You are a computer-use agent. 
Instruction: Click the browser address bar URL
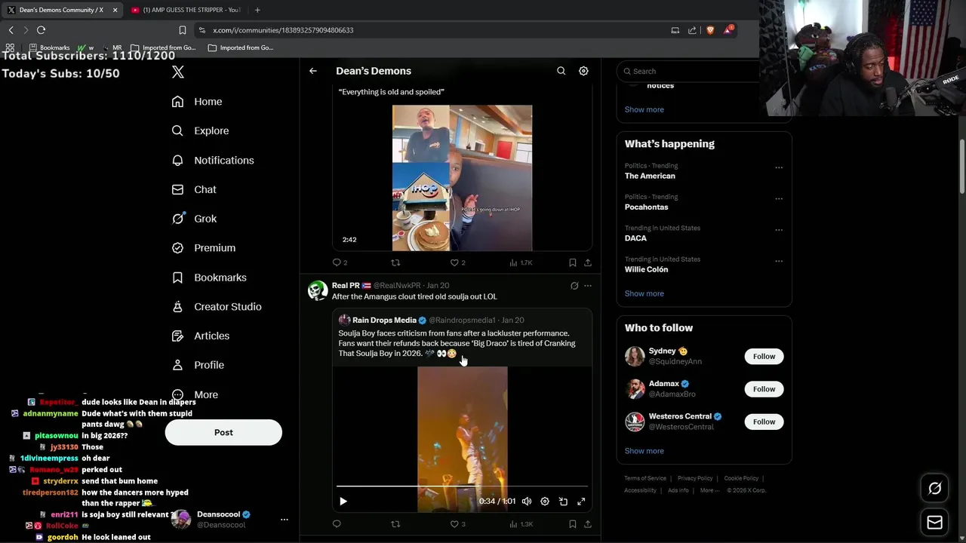tap(283, 30)
